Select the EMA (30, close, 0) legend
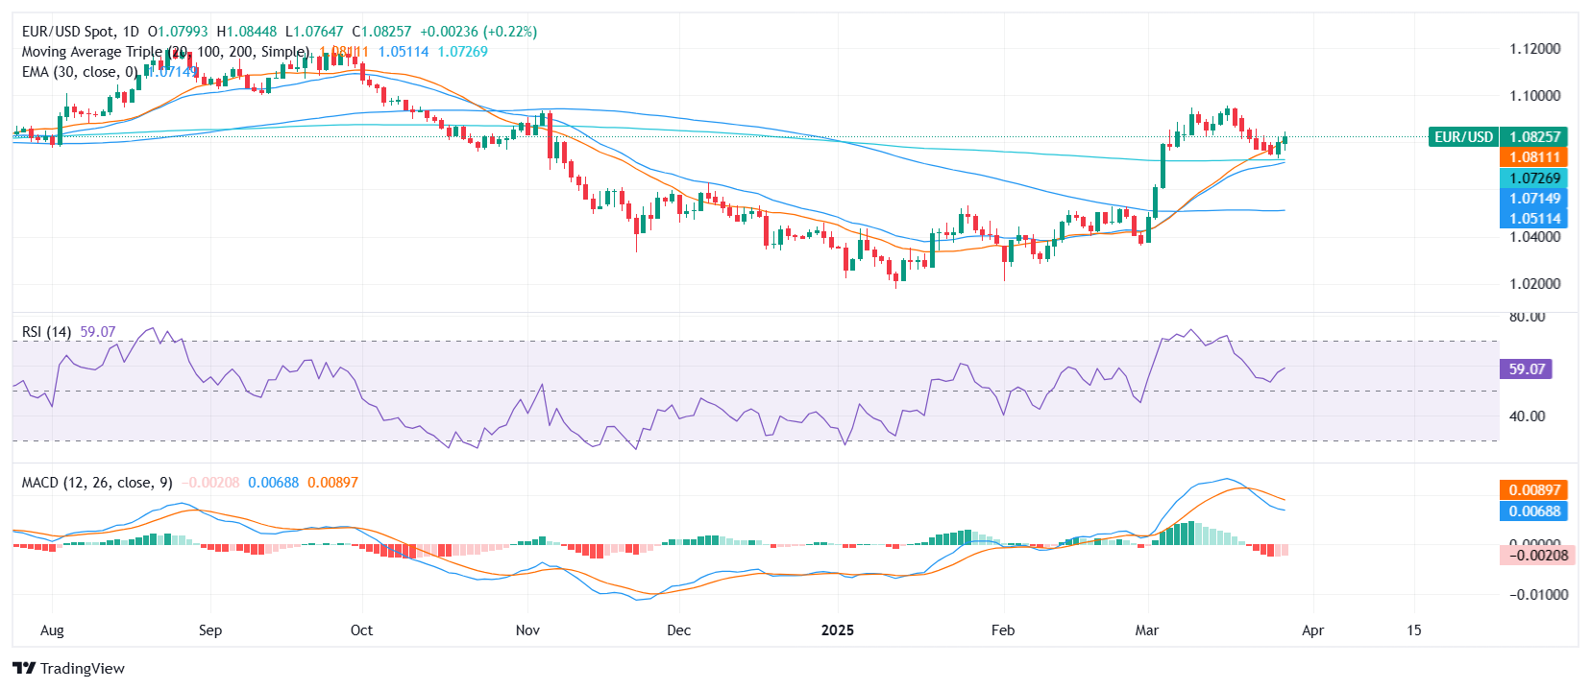This screenshot has width=1591, height=689. 80,72
